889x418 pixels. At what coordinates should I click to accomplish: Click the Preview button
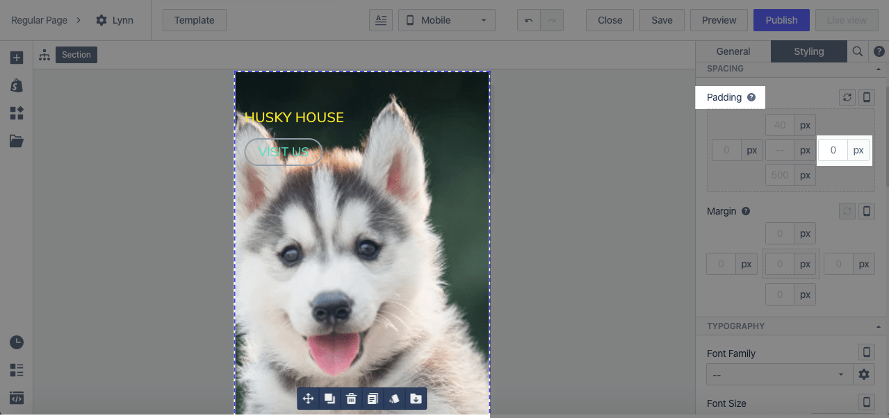point(719,20)
